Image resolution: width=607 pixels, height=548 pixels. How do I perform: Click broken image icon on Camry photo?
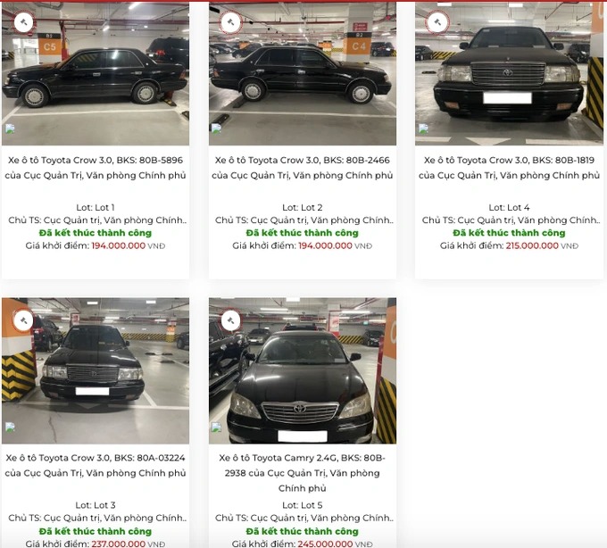(216, 428)
